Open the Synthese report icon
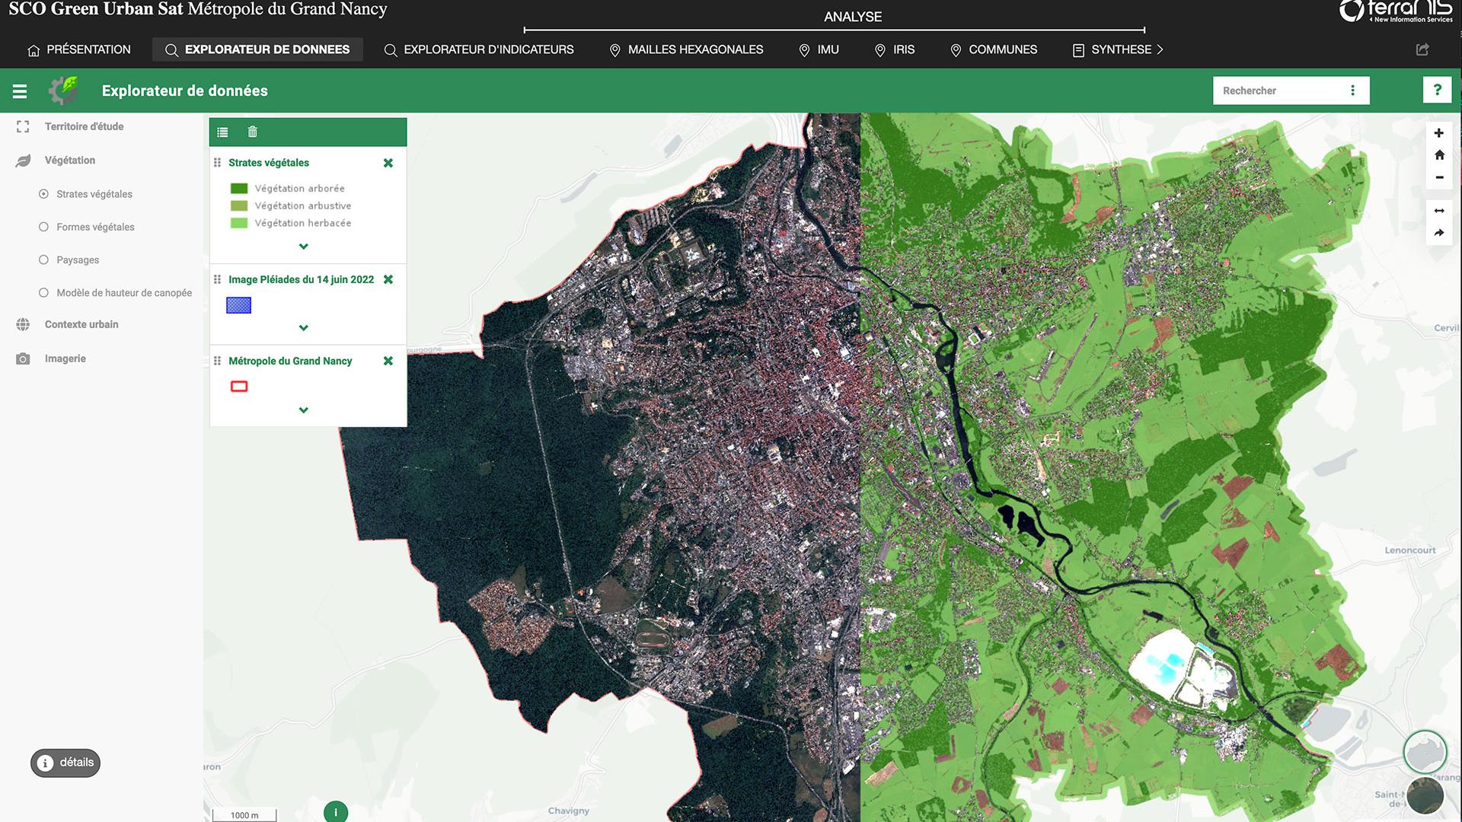1462x822 pixels. [1078, 49]
